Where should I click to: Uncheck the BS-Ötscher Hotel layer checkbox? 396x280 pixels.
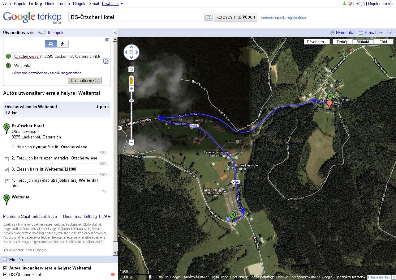click(x=5, y=274)
